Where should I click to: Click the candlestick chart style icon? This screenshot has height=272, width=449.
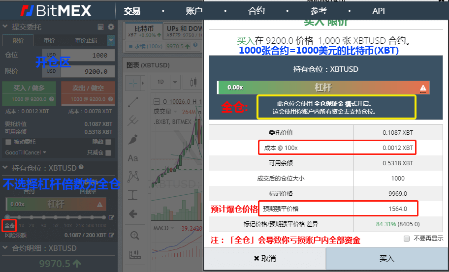pyautogui.click(x=193, y=82)
